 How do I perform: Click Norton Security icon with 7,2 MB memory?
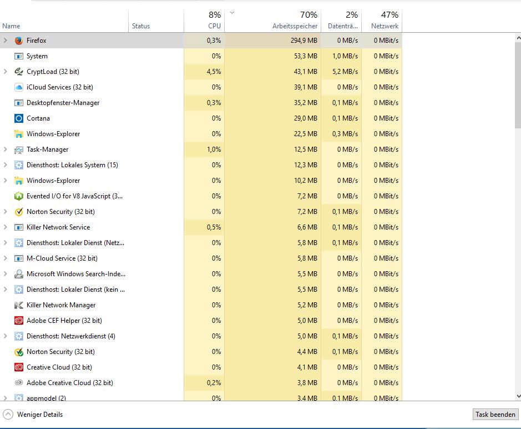point(19,212)
